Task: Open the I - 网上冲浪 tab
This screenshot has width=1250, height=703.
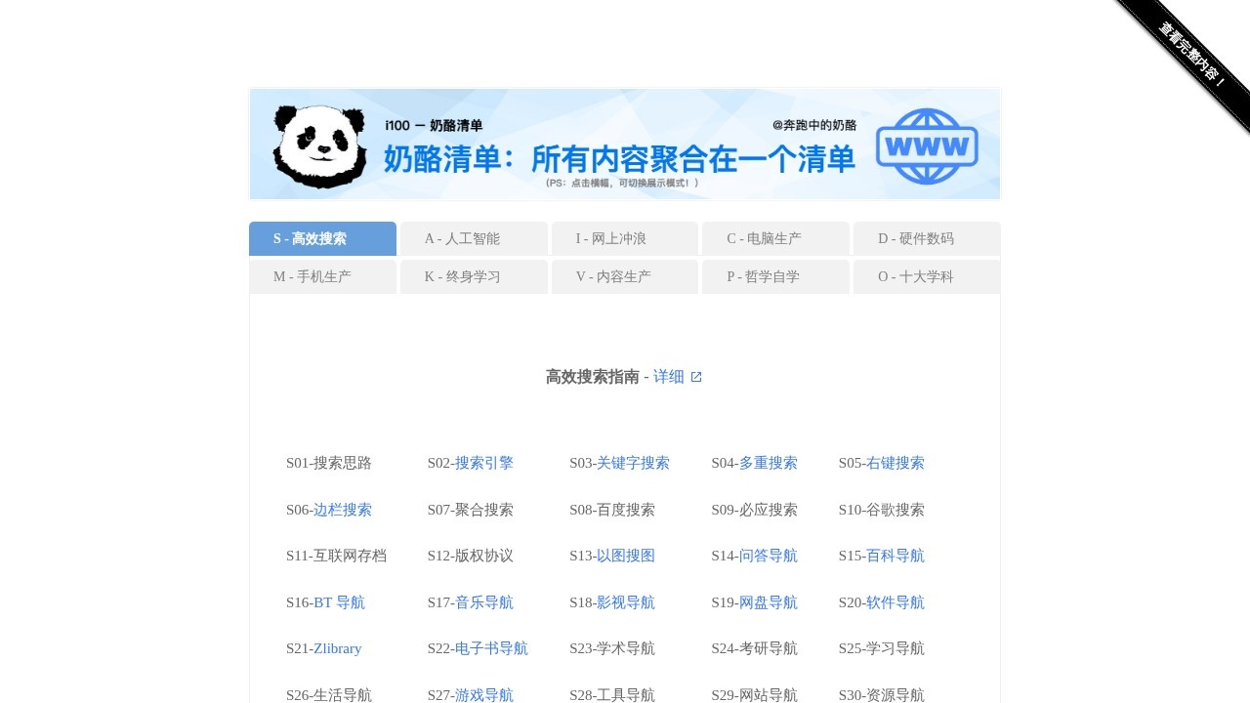Action: point(625,238)
